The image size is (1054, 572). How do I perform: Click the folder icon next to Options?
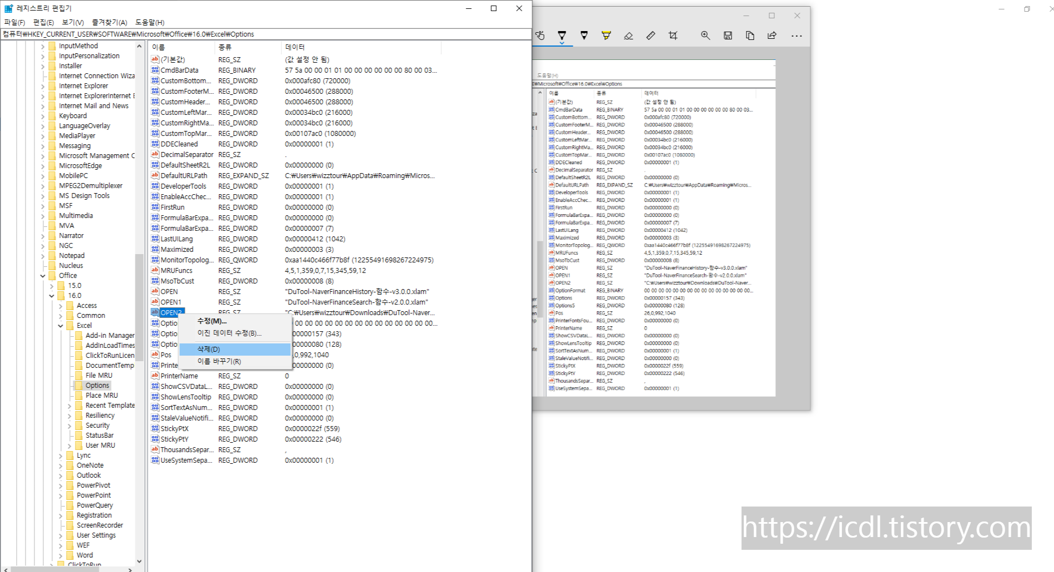79,385
